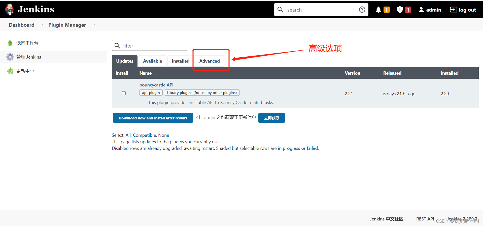Sort by the Version column header
Image resolution: width=483 pixels, height=226 pixels.
pyautogui.click(x=353, y=73)
